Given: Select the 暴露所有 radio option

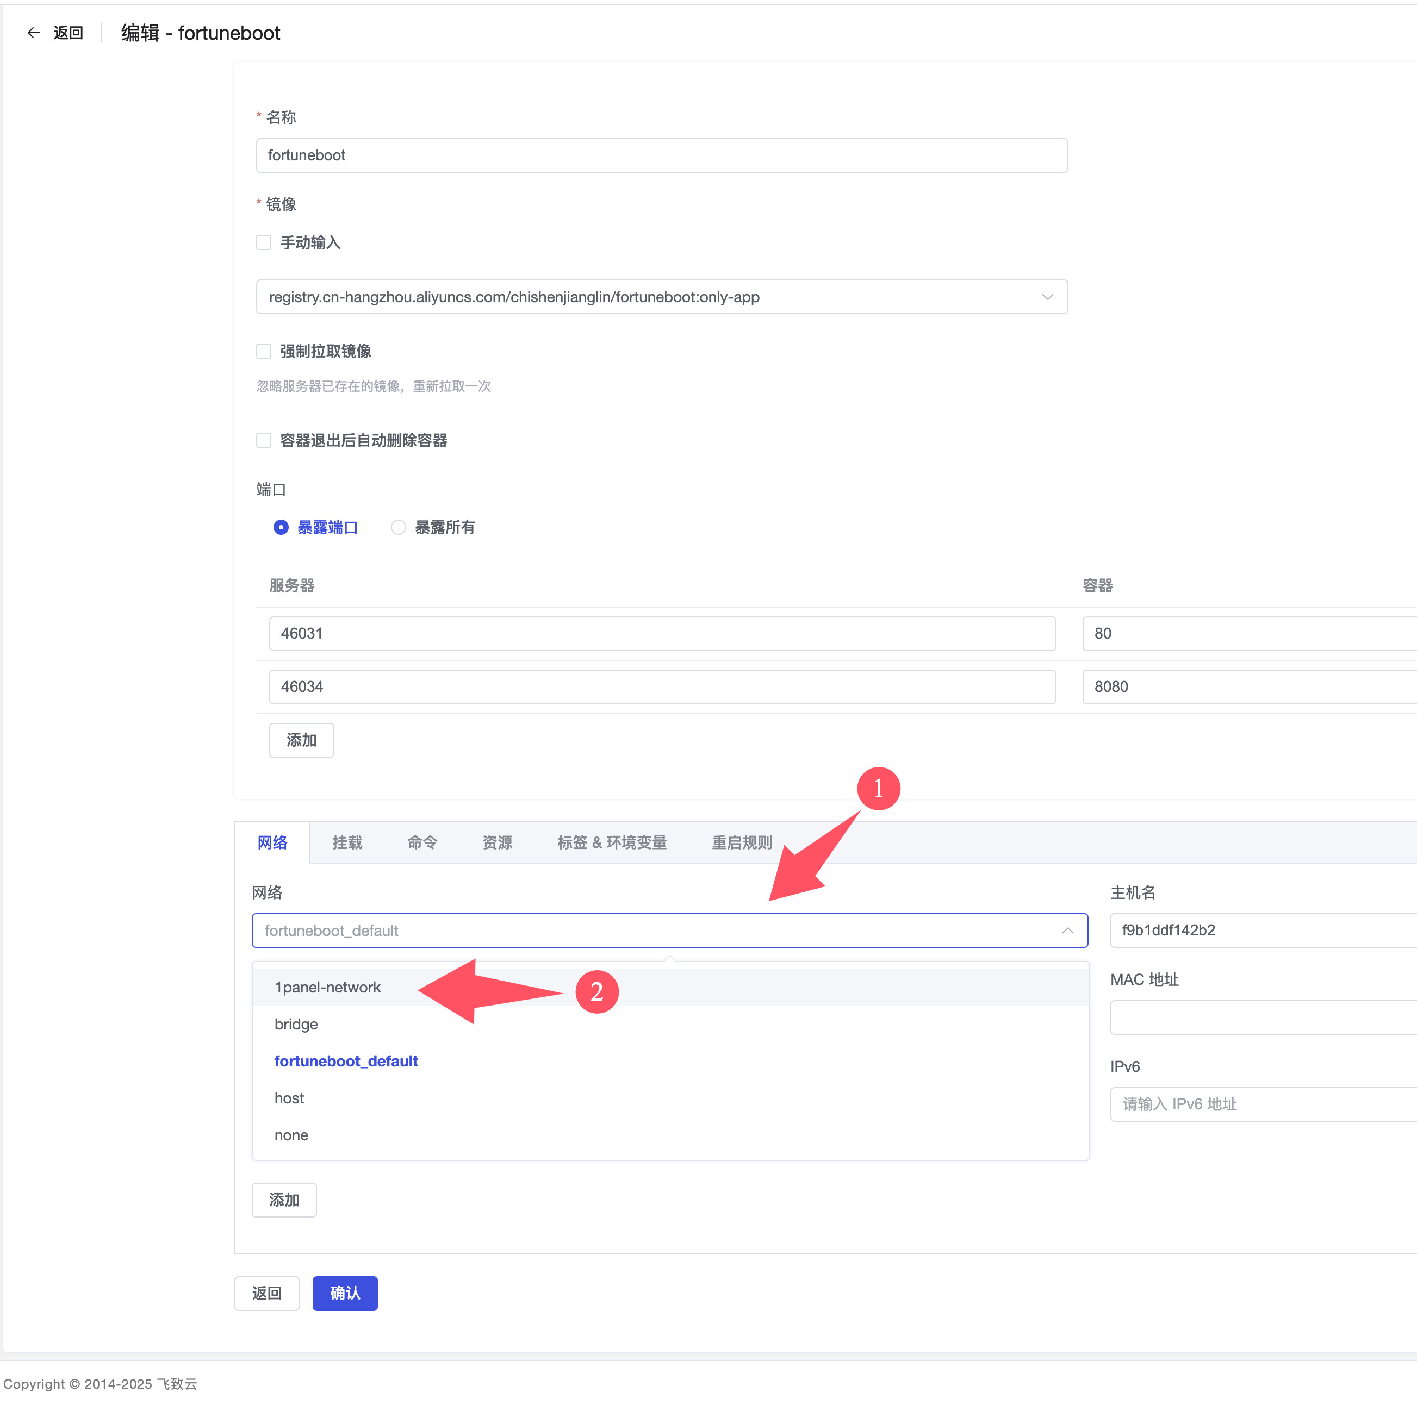Looking at the screenshot, I should pyautogui.click(x=398, y=527).
